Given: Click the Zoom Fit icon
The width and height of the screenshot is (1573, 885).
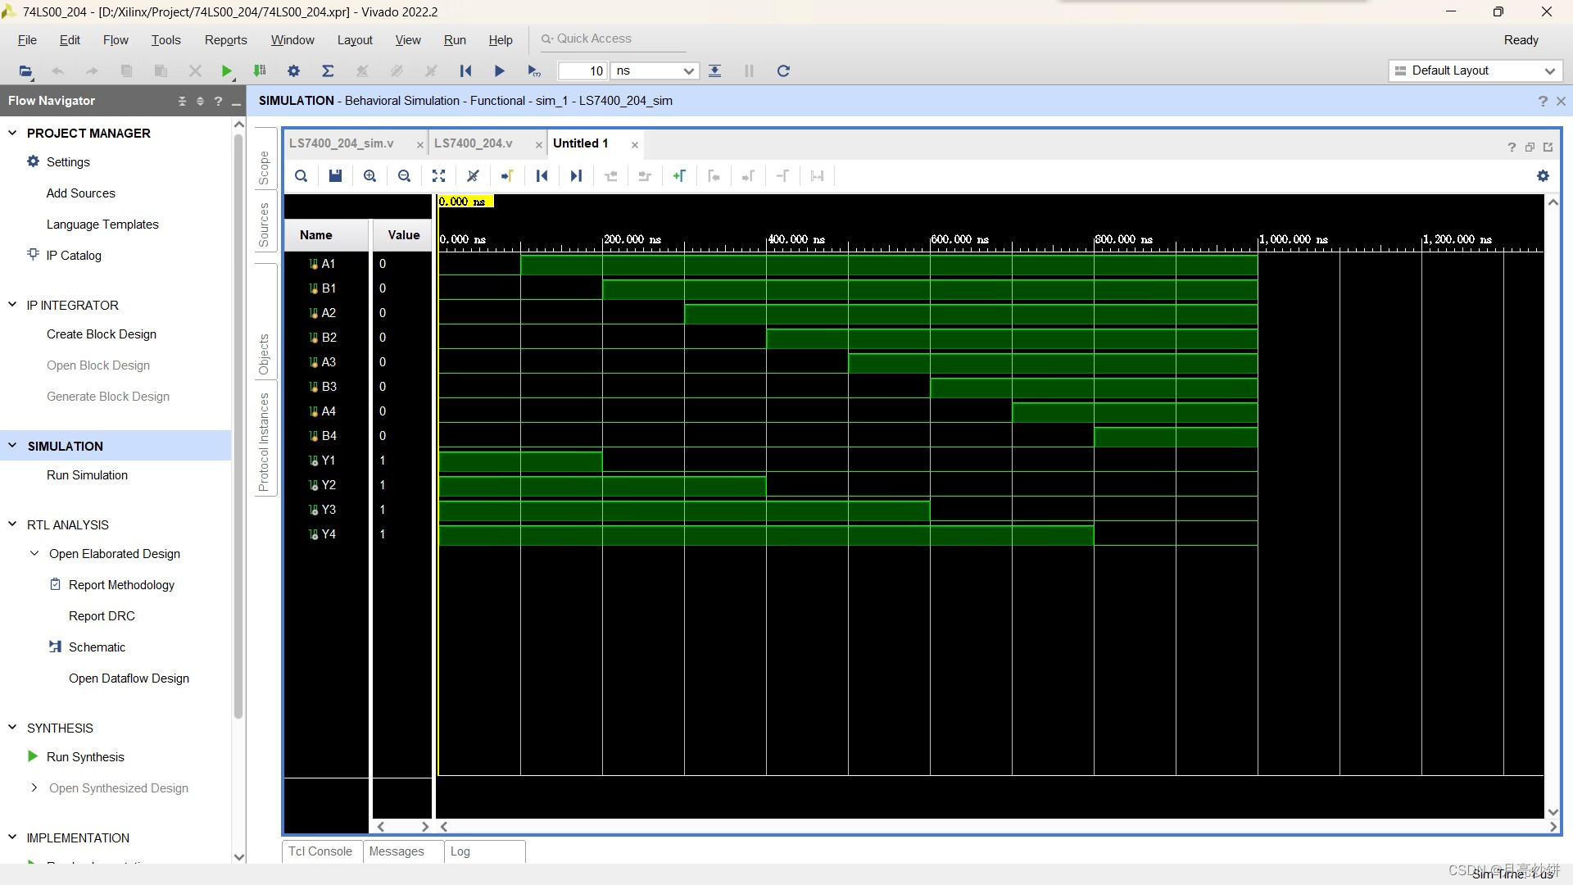Looking at the screenshot, I should 438,175.
